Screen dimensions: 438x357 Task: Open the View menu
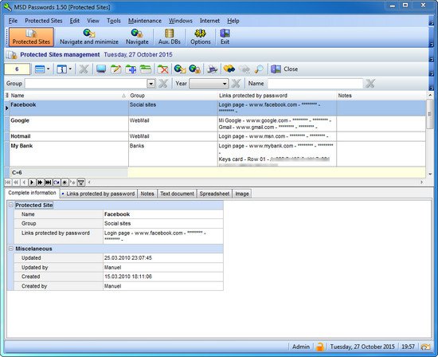(x=93, y=21)
